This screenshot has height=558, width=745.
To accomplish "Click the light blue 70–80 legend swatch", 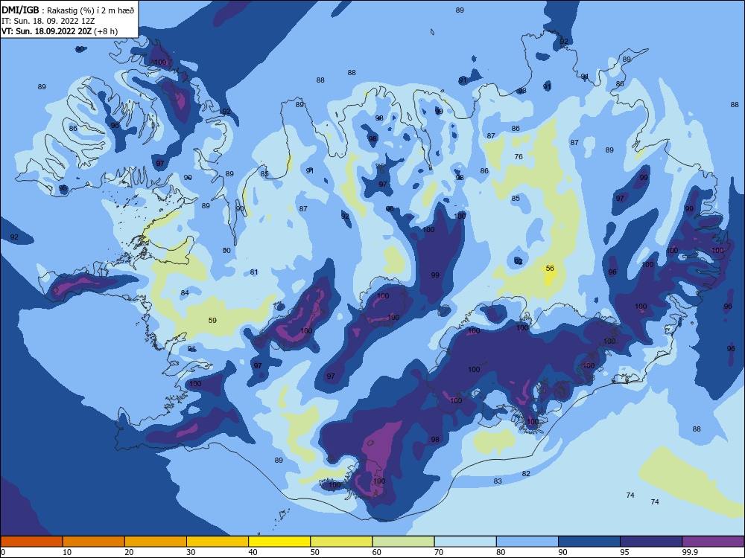I will click(x=465, y=542).
